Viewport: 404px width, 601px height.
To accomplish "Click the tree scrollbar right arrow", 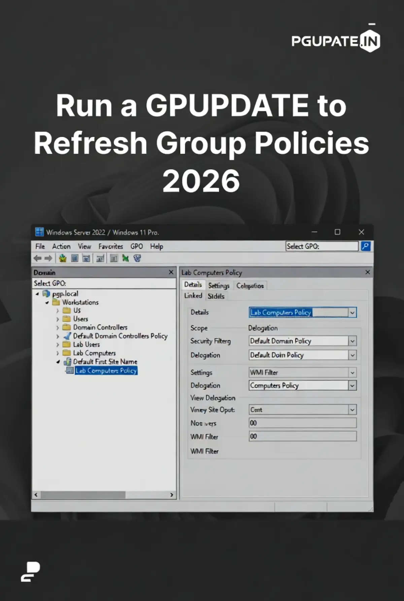I will (x=172, y=495).
